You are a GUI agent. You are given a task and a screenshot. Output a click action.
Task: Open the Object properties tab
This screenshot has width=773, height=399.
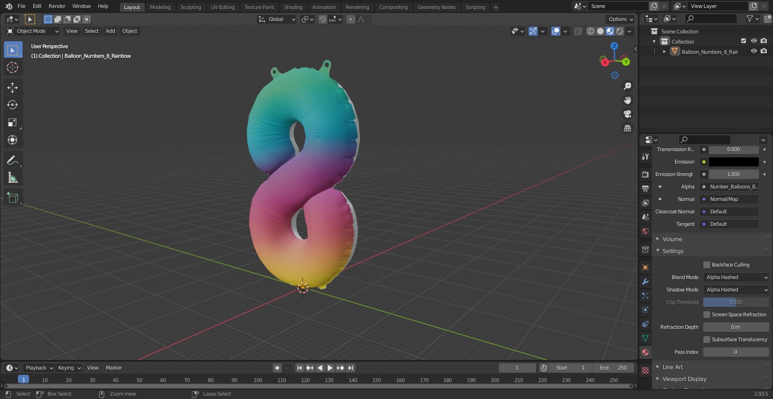coord(645,267)
